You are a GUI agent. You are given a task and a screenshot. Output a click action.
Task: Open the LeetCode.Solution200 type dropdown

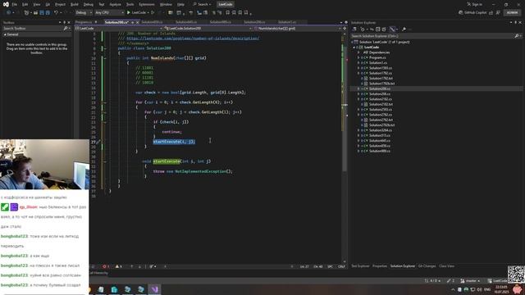click(x=208, y=29)
